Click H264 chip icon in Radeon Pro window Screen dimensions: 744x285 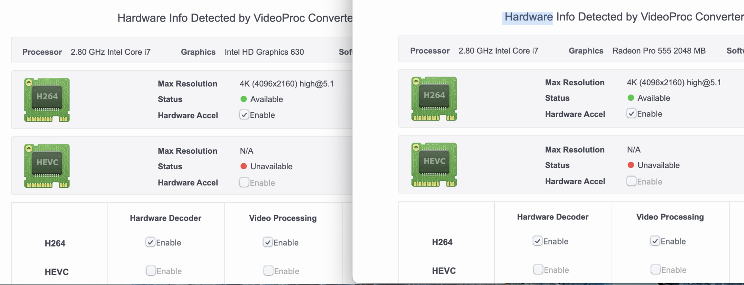434,99
